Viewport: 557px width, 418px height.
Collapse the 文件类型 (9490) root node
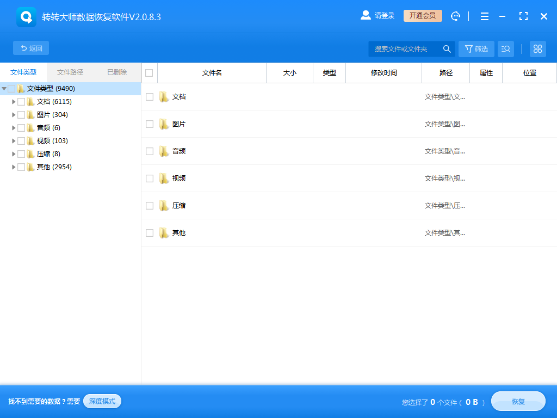(4, 88)
